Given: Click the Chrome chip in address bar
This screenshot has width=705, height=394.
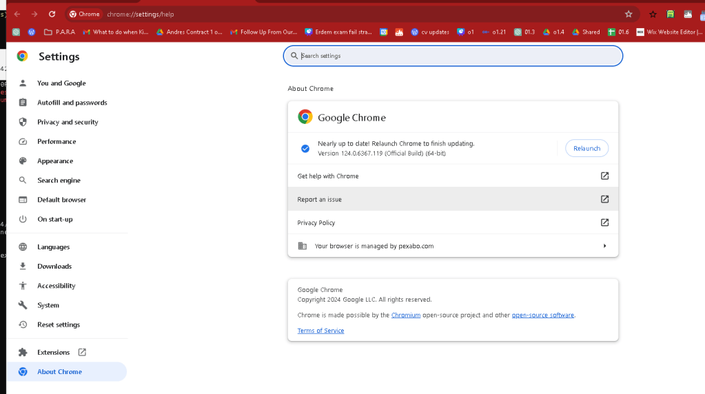Looking at the screenshot, I should point(85,14).
